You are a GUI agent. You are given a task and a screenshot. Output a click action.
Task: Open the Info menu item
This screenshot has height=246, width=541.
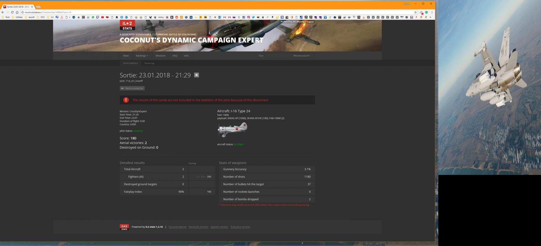(x=186, y=56)
